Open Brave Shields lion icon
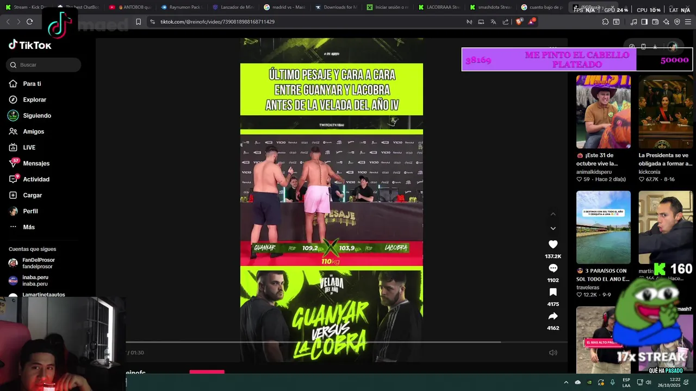The width and height of the screenshot is (696, 391). point(518,22)
